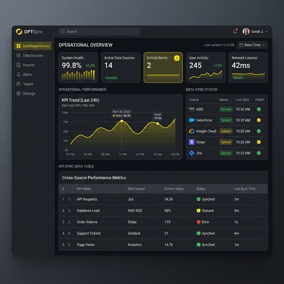Open the notification bell in header
The height and width of the screenshot is (284, 284).
[235, 31]
